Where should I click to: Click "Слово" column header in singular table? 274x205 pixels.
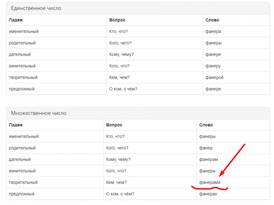[212, 20]
